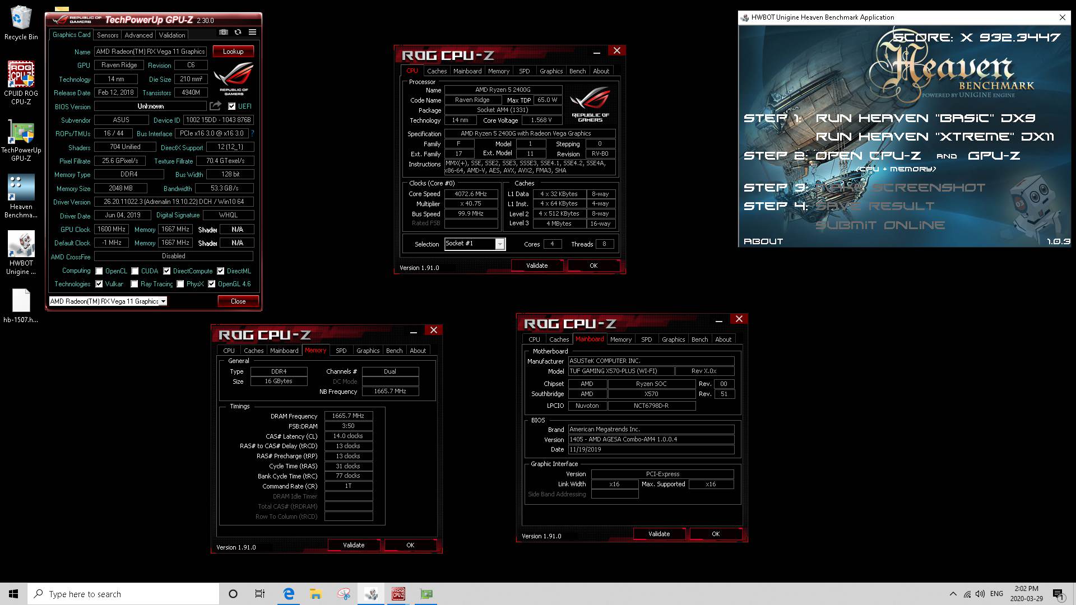This screenshot has height=605, width=1076.
Task: Switch to GPU-Z Advanced tab
Action: [138, 35]
